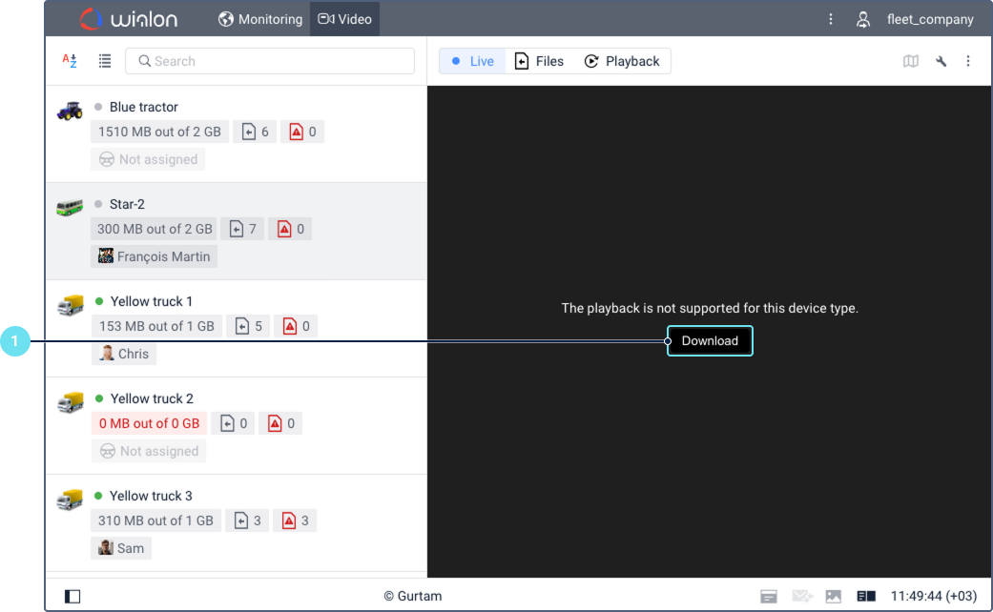The image size is (993, 612).
Task: Focus the Search field
Action: (x=270, y=61)
